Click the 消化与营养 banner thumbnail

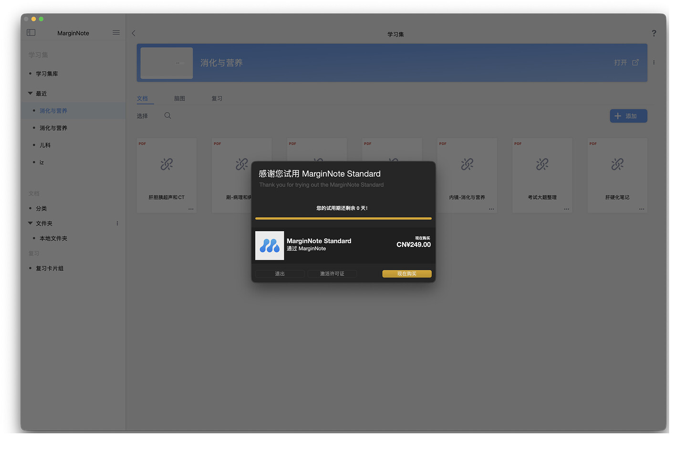(x=167, y=63)
